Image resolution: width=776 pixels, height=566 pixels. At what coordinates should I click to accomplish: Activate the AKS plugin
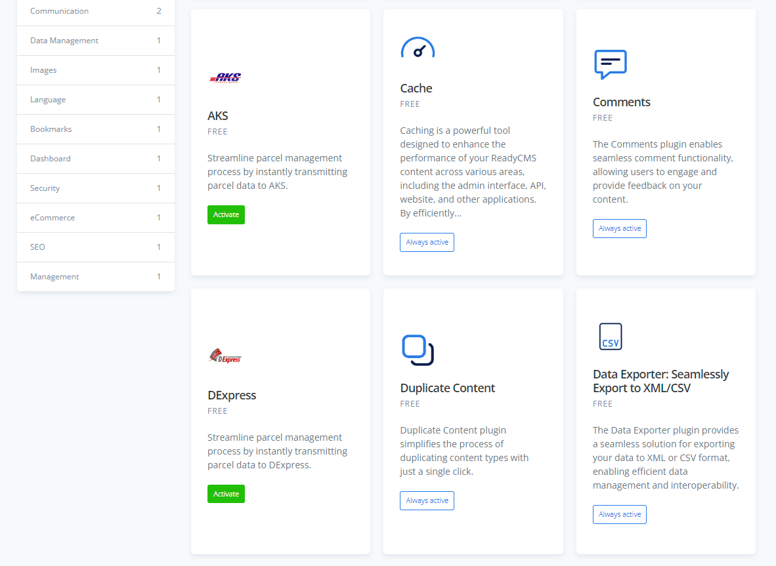226,214
